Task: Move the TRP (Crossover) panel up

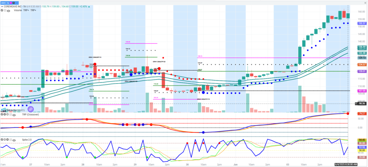Action: tap(8, 114)
